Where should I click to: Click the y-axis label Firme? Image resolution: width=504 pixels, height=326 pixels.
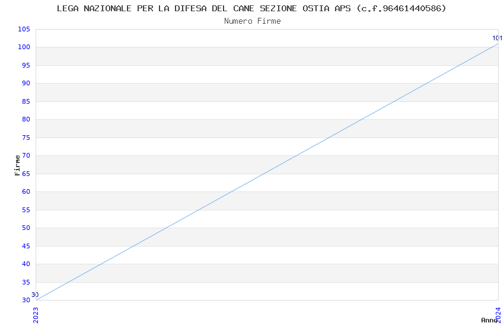tap(17, 165)
